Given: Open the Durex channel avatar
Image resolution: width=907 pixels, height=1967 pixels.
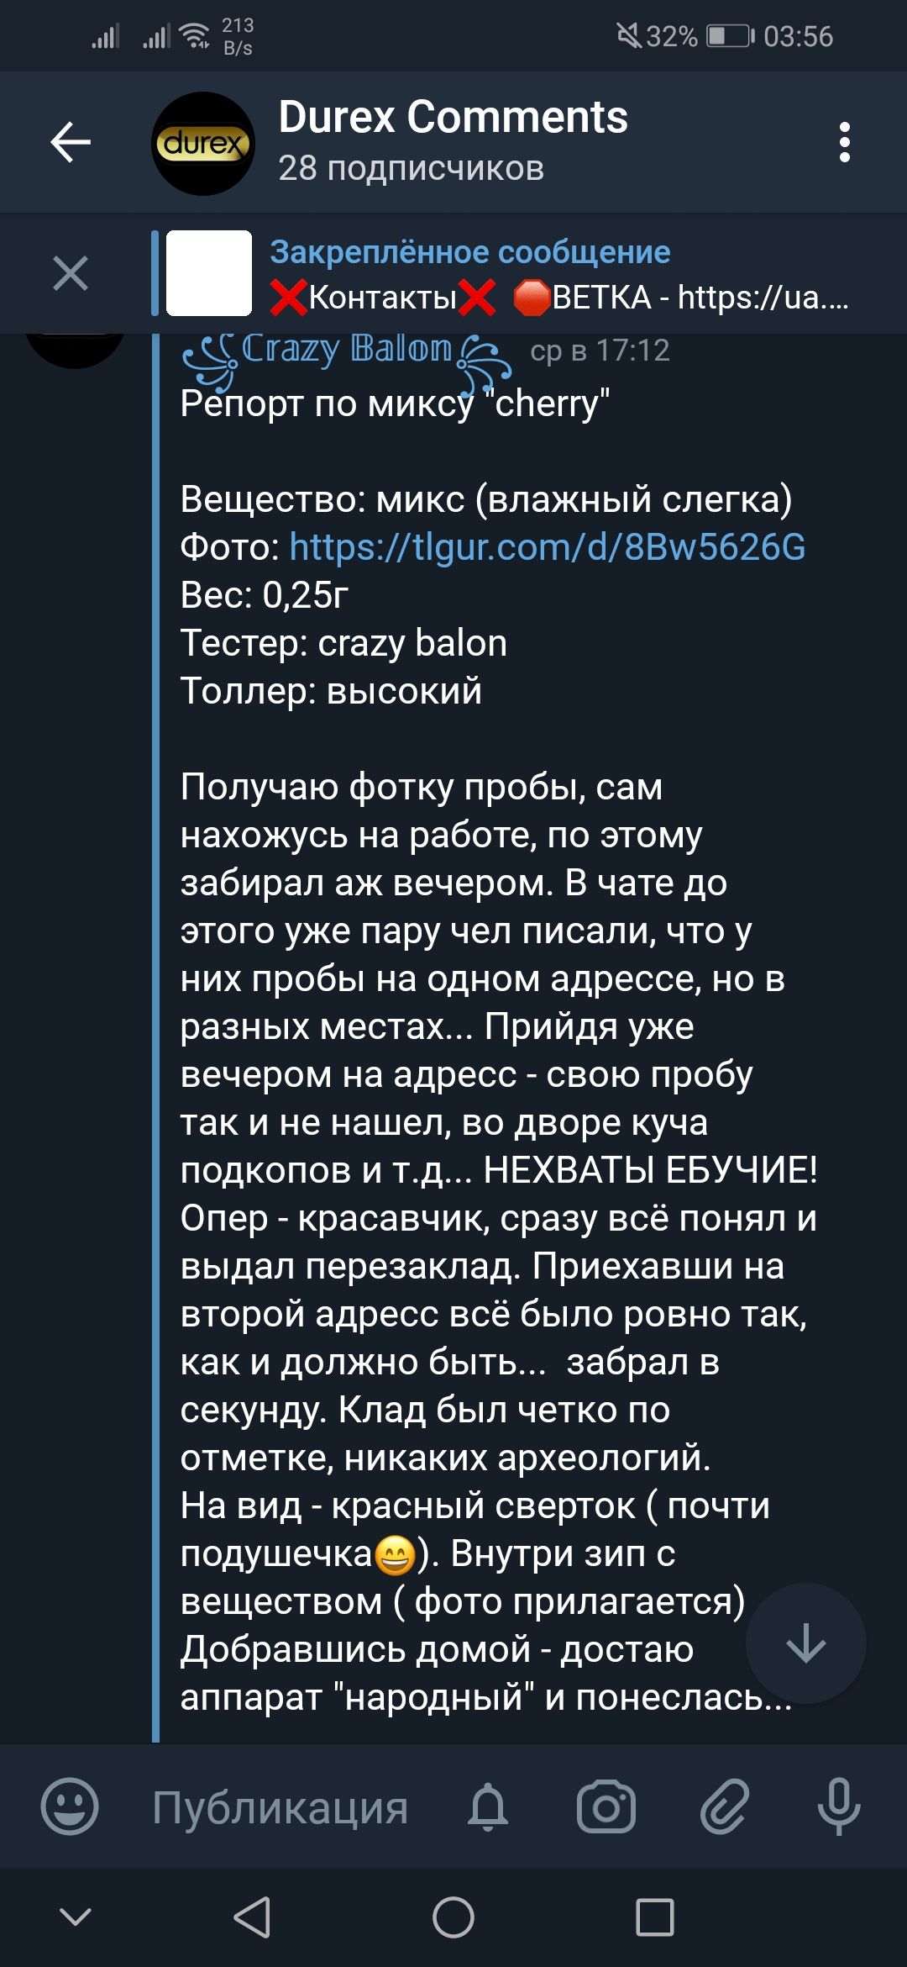Looking at the screenshot, I should point(203,144).
